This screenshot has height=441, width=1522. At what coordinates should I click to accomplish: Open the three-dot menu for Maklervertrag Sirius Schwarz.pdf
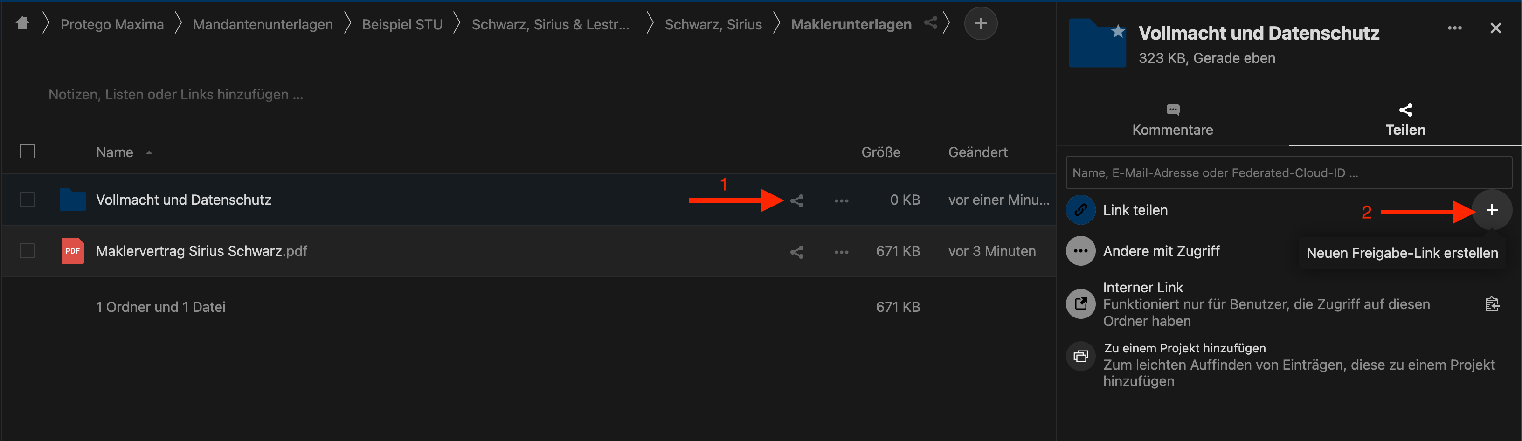pos(841,251)
